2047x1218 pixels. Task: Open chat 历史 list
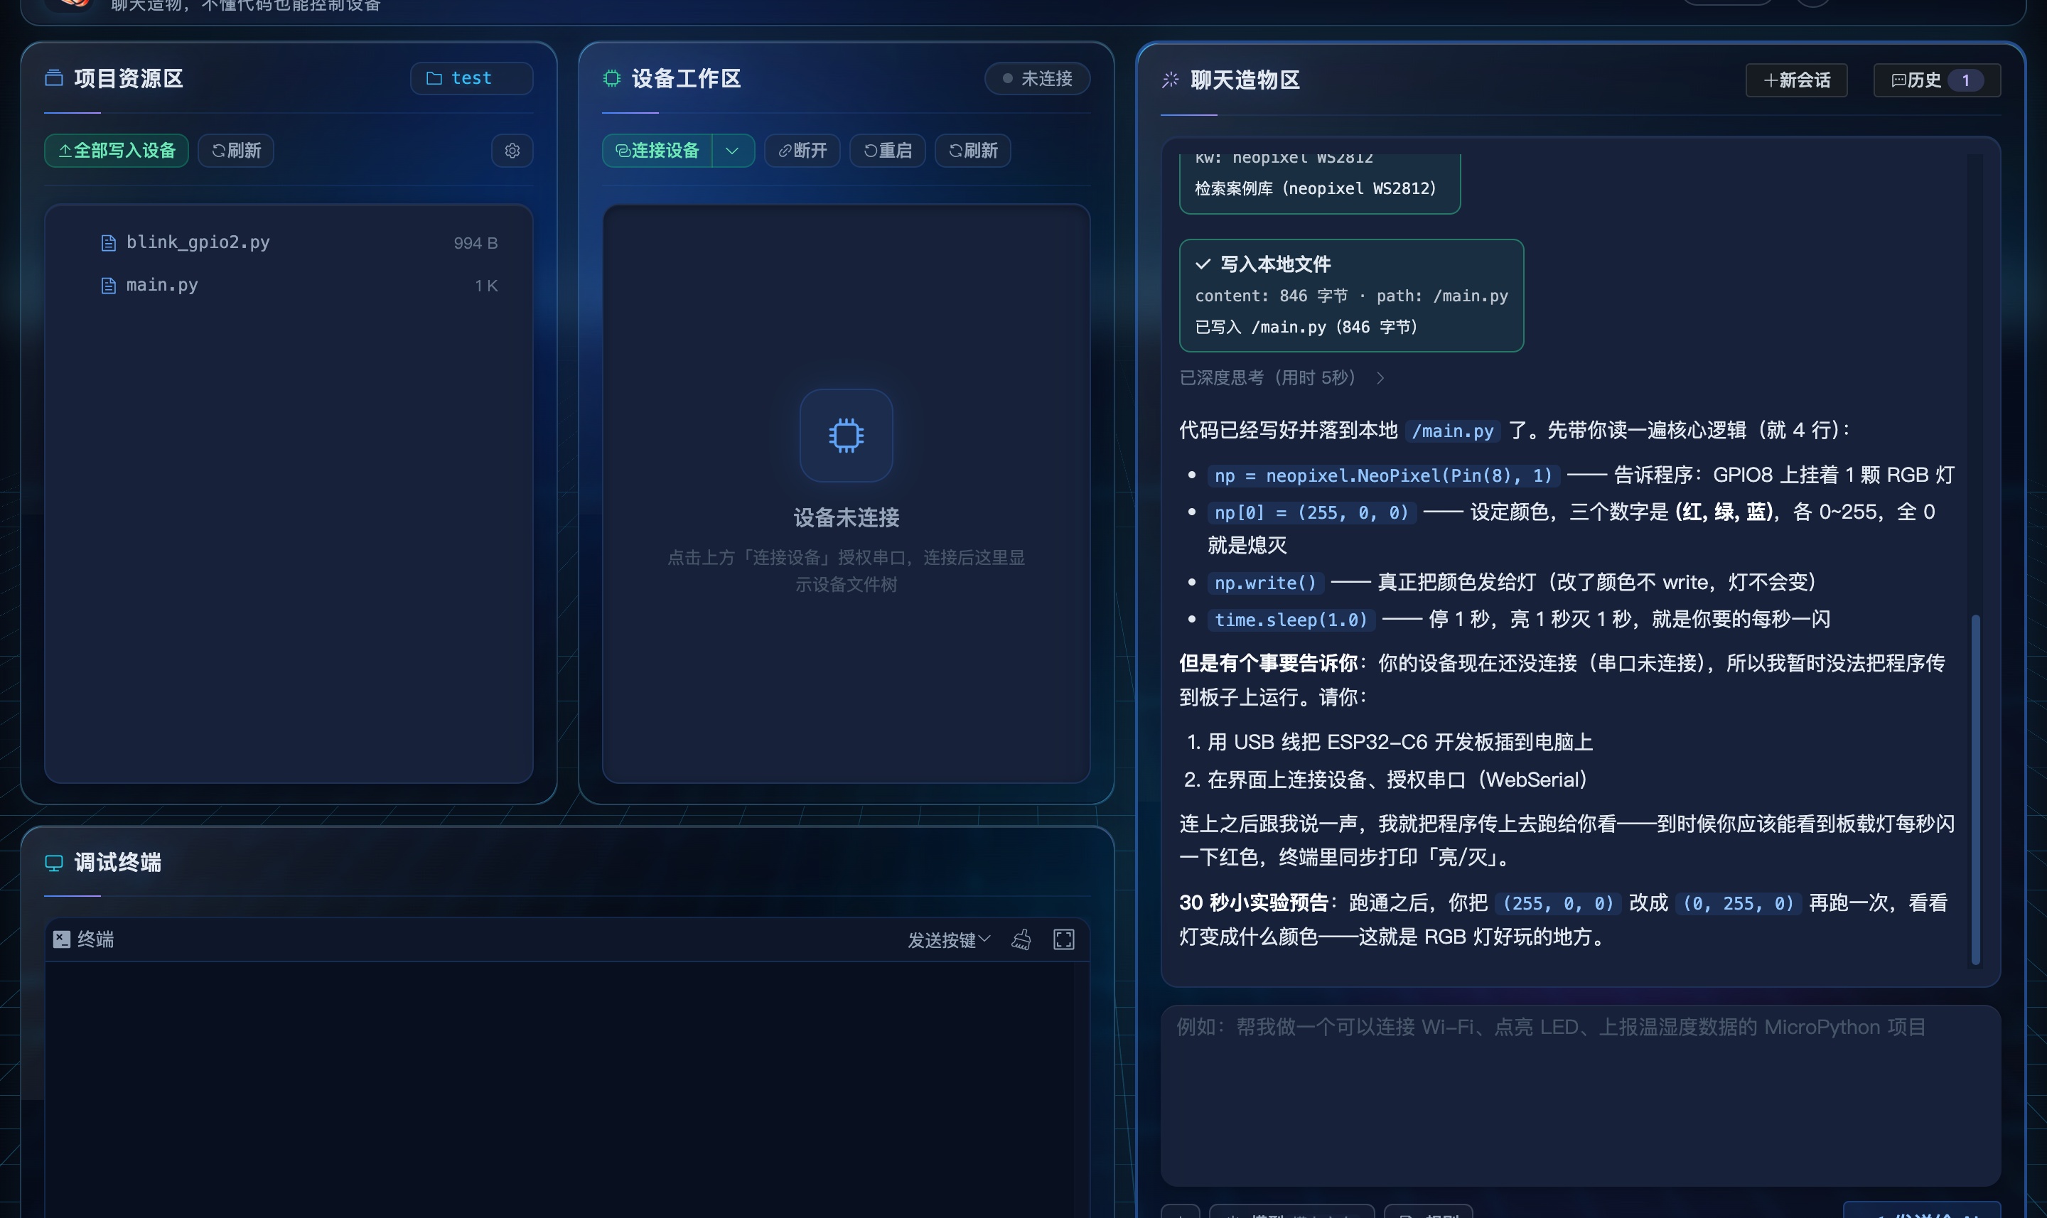1936,80
